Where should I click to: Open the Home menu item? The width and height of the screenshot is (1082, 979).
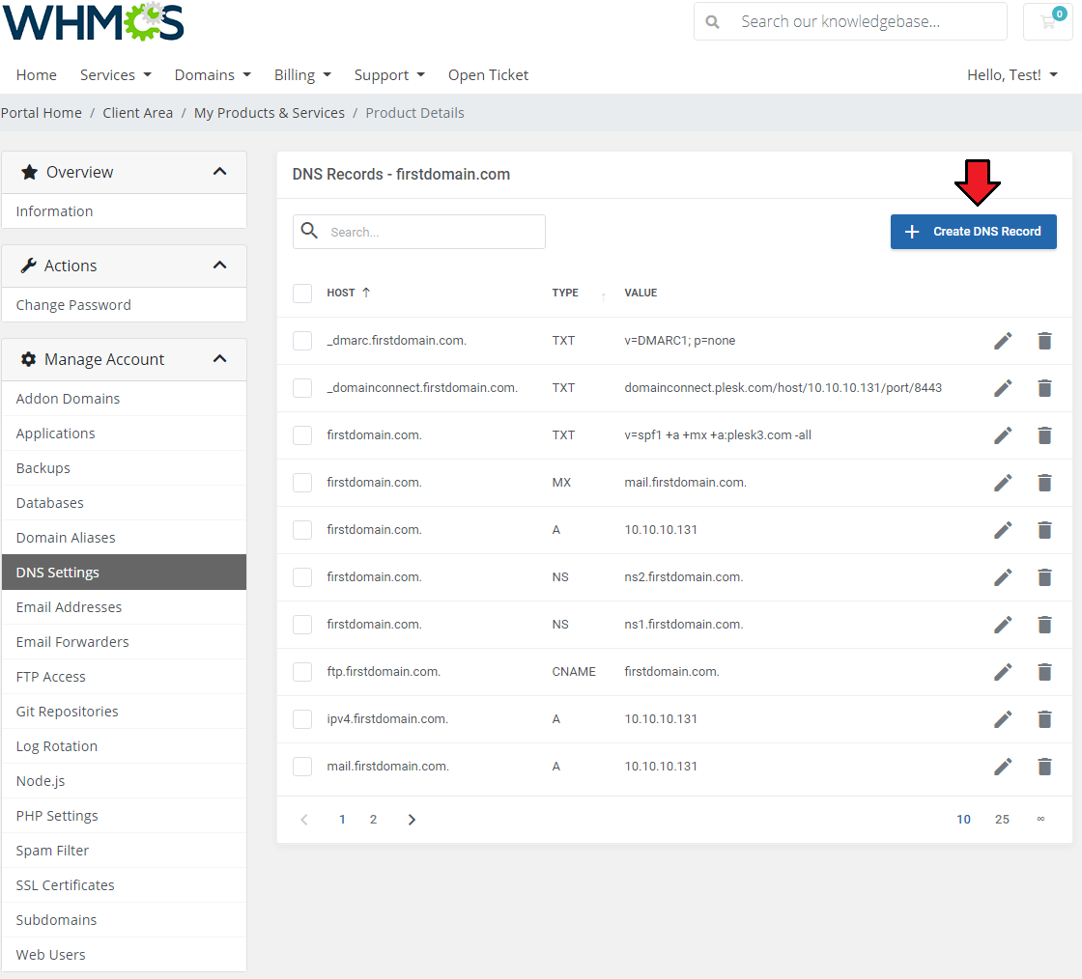pyautogui.click(x=37, y=75)
